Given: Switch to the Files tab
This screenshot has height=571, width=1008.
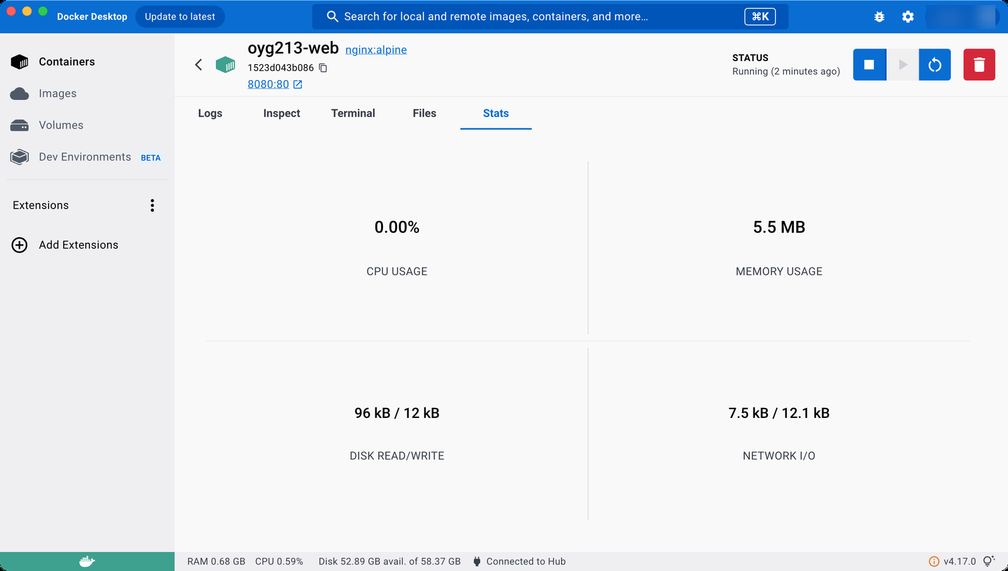Looking at the screenshot, I should pyautogui.click(x=425, y=113).
